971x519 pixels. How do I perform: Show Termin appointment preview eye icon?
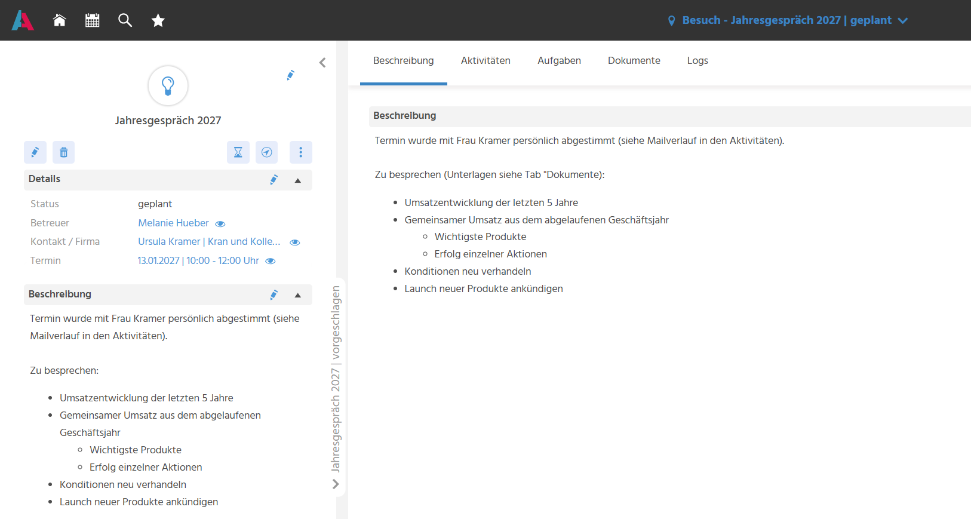point(270,261)
